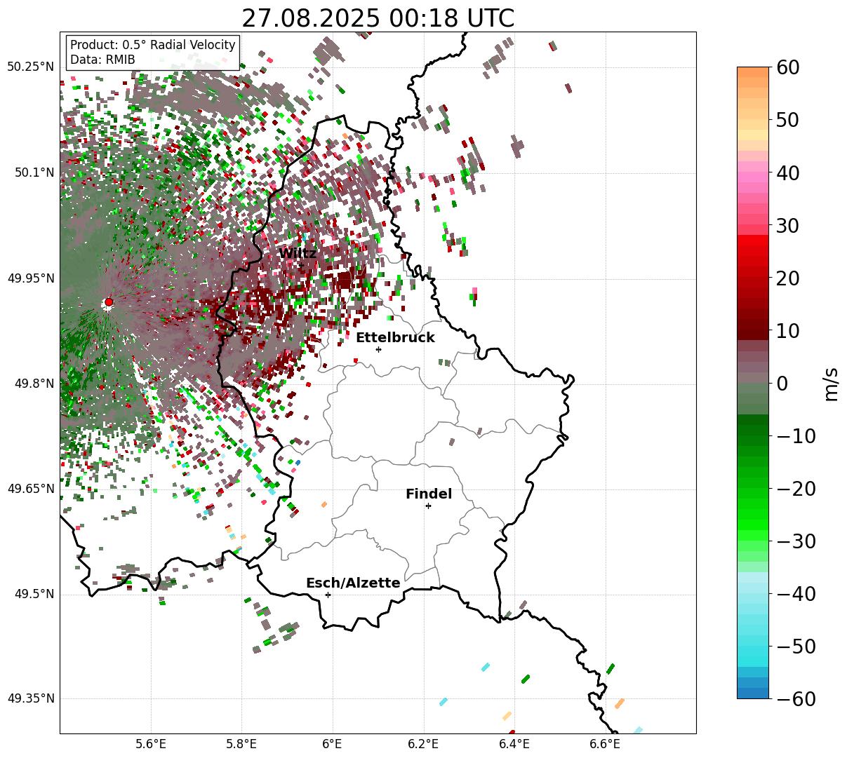Image resolution: width=847 pixels, height=758 pixels.
Task: Click the 6°E longitude label
Action: pyautogui.click(x=333, y=744)
